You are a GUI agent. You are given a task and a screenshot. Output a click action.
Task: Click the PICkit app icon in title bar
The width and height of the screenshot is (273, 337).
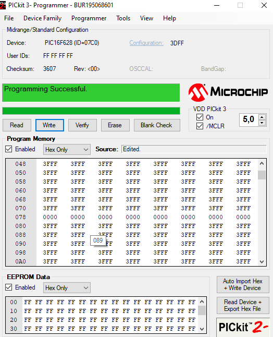click(x=3, y=5)
